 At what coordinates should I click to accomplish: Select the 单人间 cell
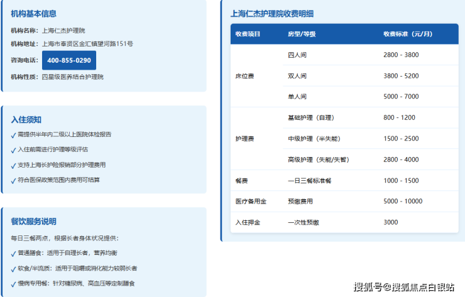(x=297, y=97)
